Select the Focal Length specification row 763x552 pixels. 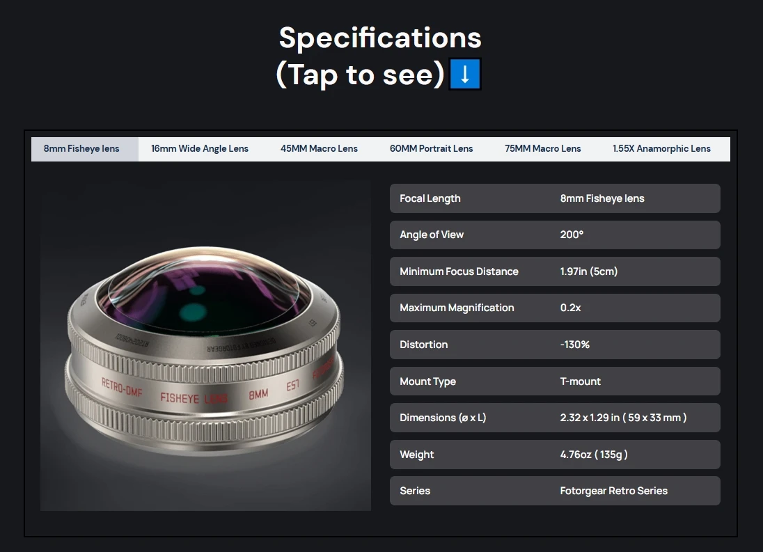pos(555,198)
